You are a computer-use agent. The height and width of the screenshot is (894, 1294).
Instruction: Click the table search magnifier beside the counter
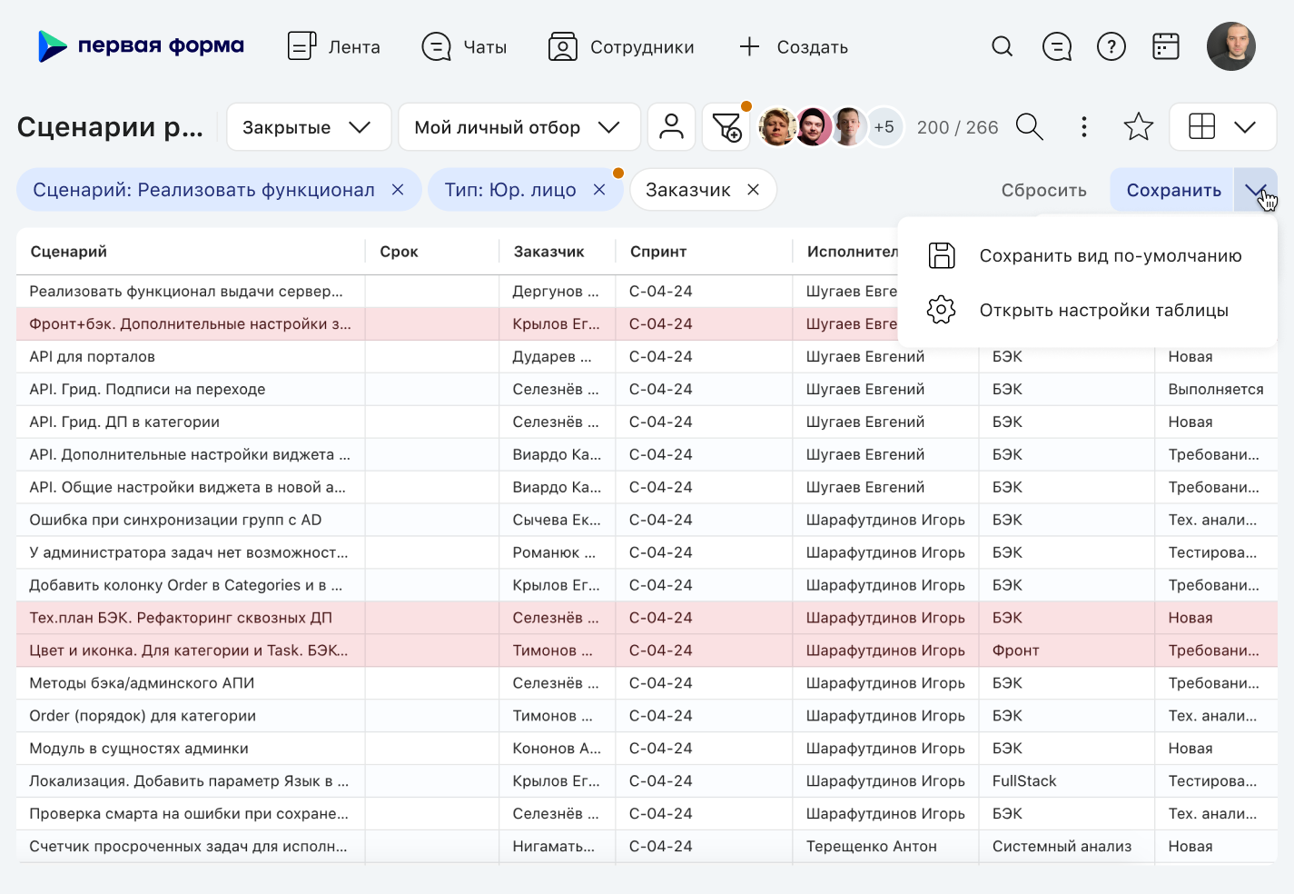coord(1030,126)
